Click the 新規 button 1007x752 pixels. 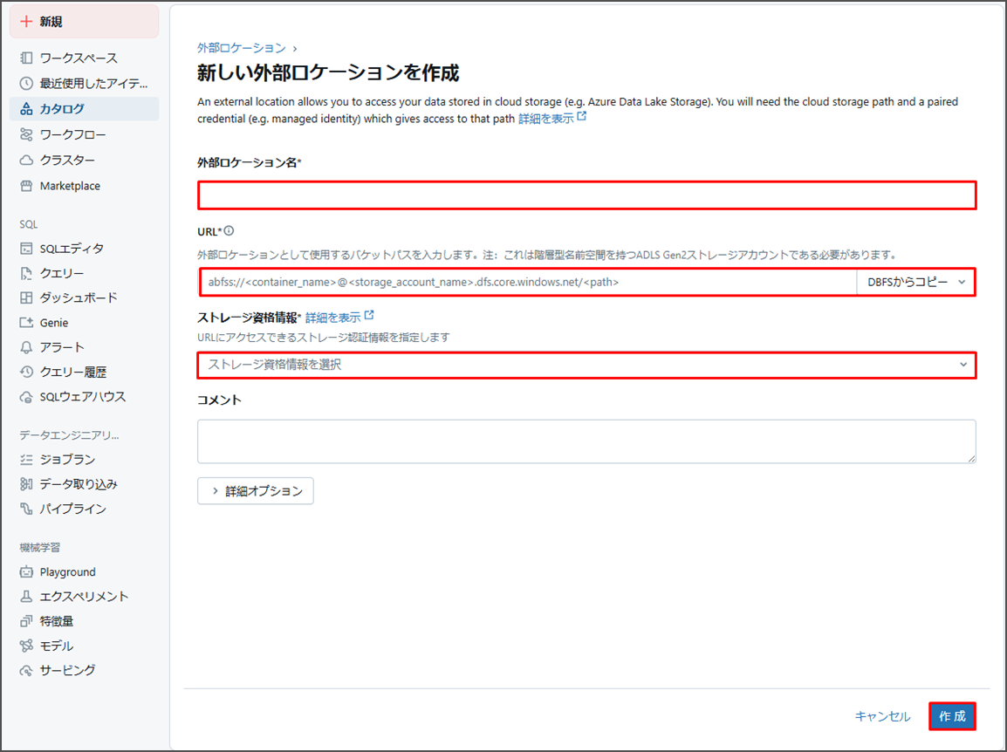tap(84, 21)
